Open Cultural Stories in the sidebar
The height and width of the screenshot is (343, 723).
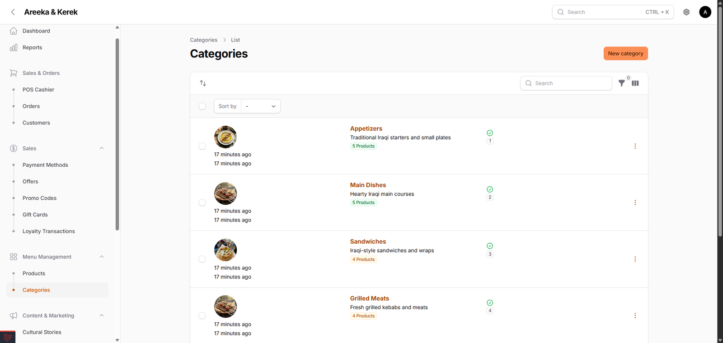tap(57, 332)
